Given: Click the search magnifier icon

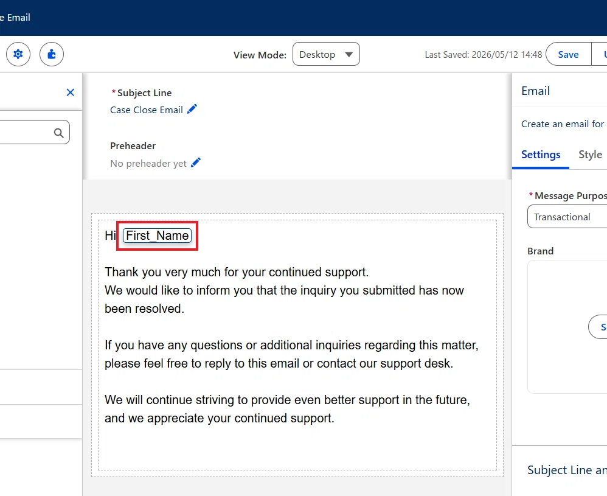Looking at the screenshot, I should [58, 133].
